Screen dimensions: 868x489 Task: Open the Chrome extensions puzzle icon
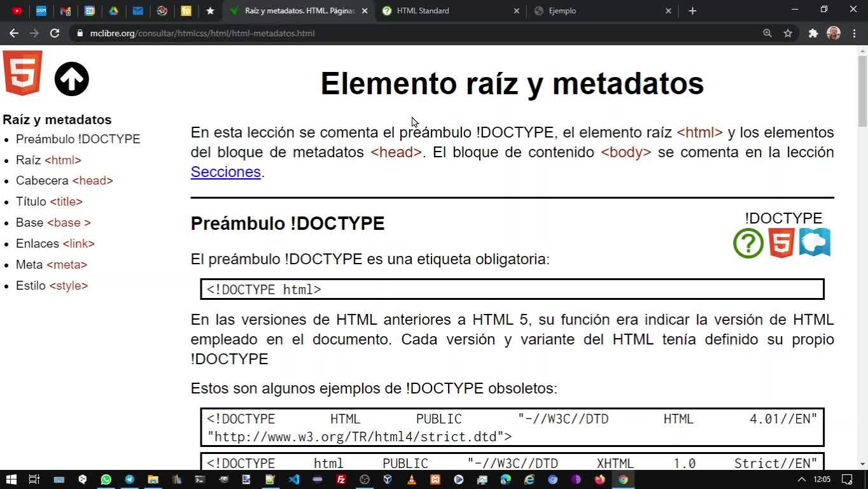click(813, 33)
